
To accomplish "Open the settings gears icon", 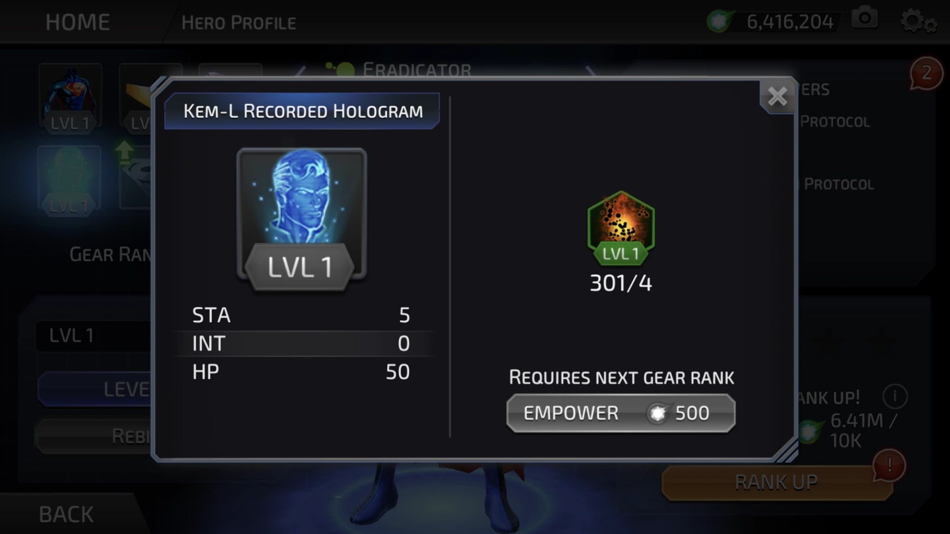I will pos(918,21).
